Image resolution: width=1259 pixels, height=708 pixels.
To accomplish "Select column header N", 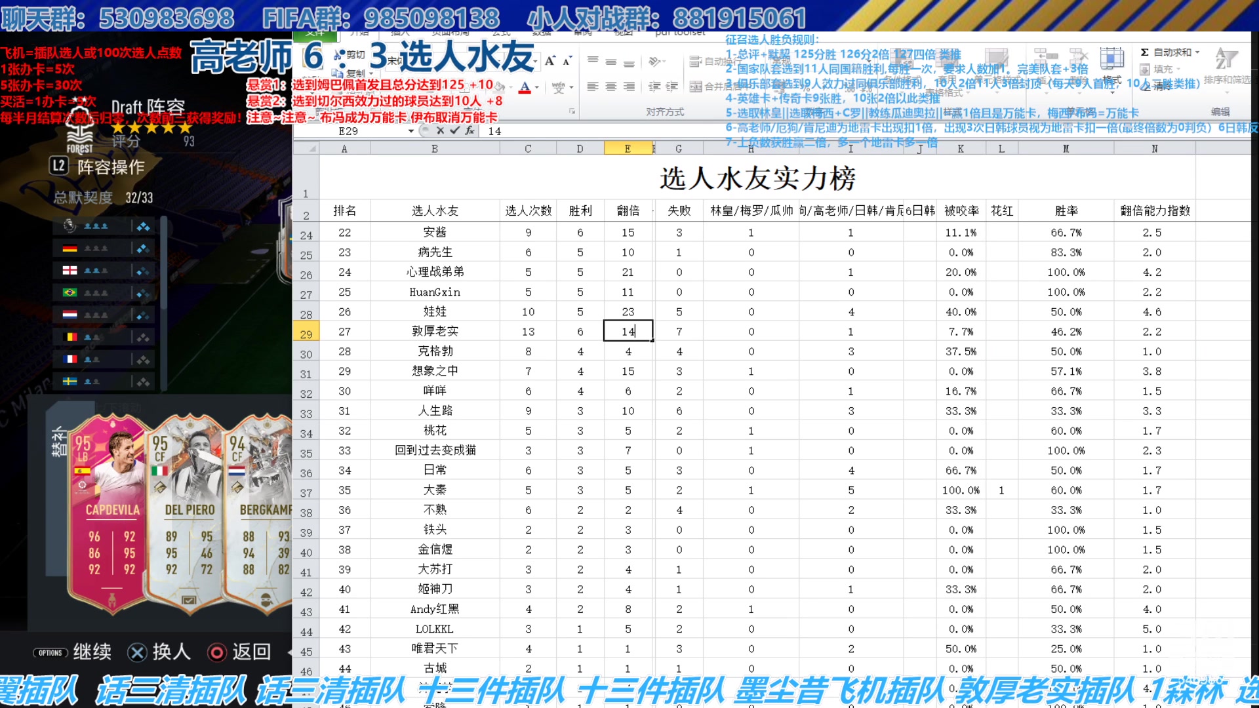I will pos(1155,149).
